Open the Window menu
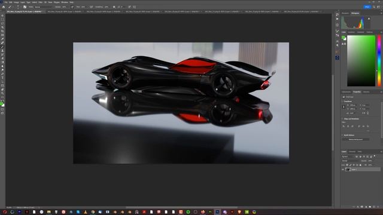Viewport: 383px width, 215px height. click(65, 2)
